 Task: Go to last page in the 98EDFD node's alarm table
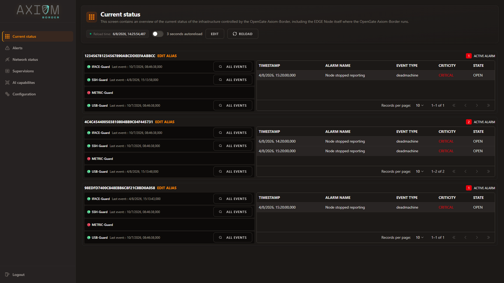point(489,237)
